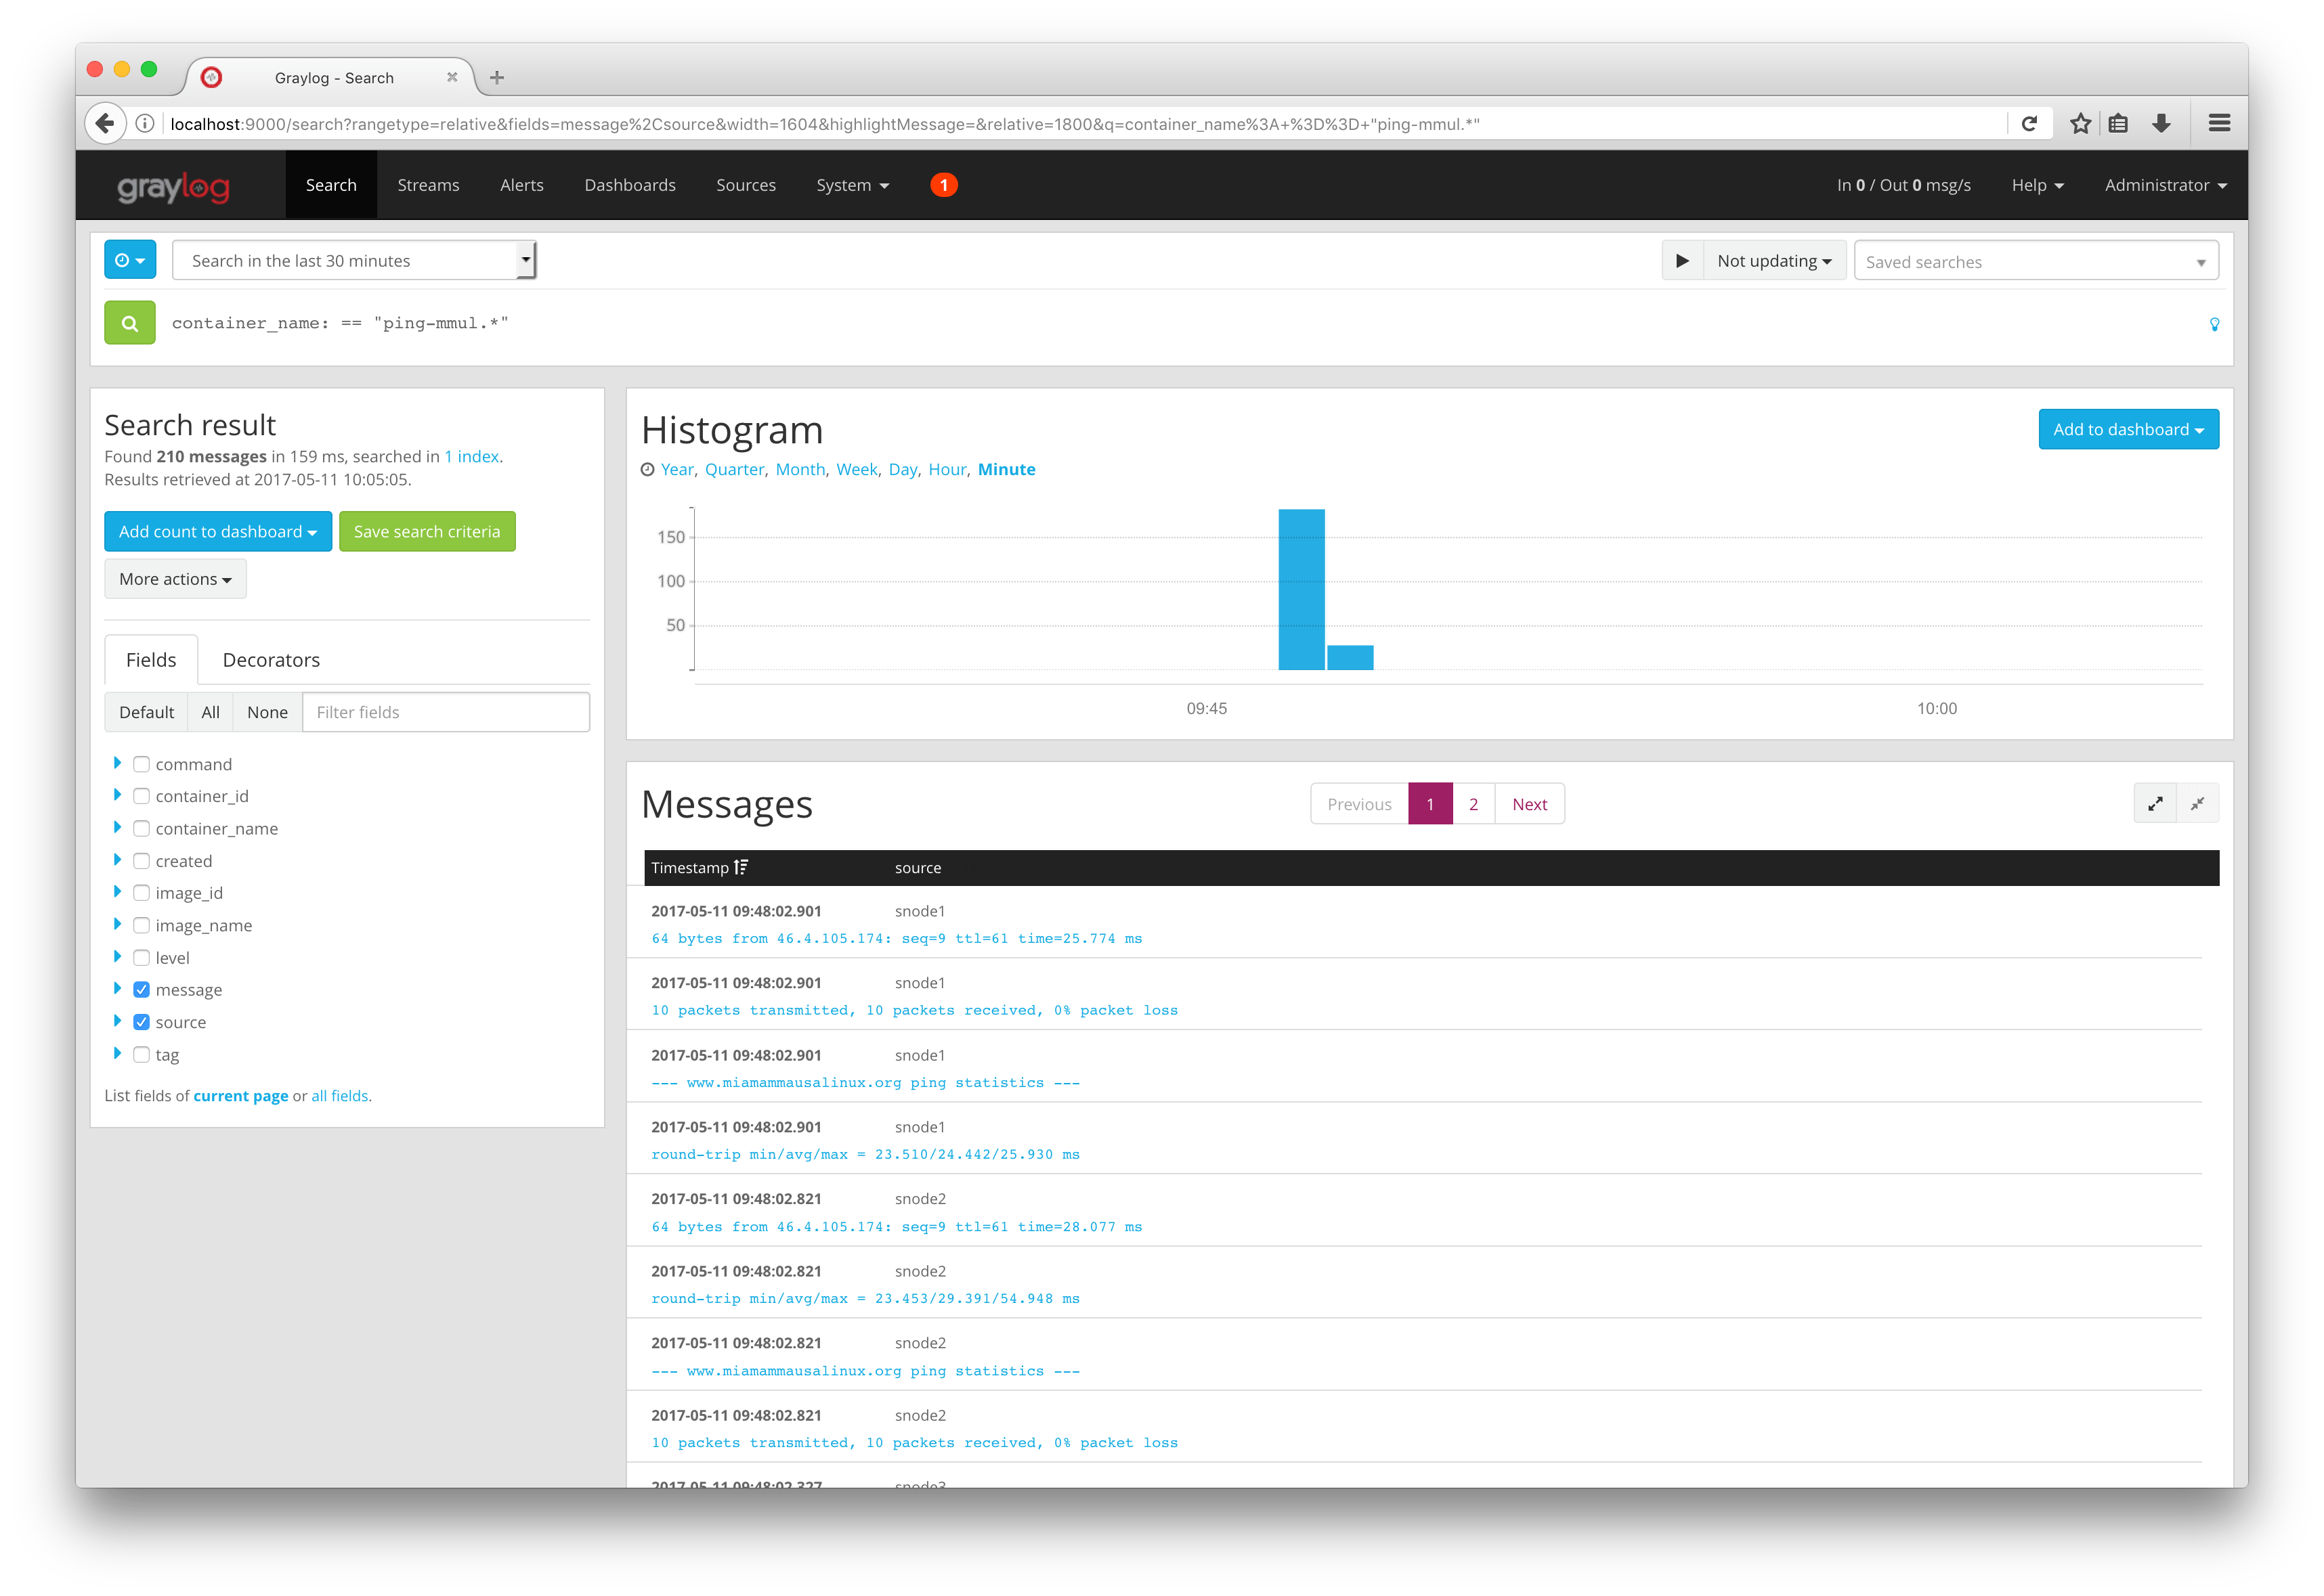Open the Help menu
This screenshot has height=1596, width=2324.
[2037, 185]
